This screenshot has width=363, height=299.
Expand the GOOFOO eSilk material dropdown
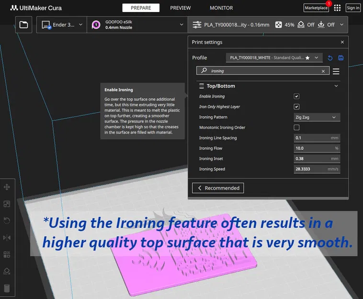(x=137, y=25)
